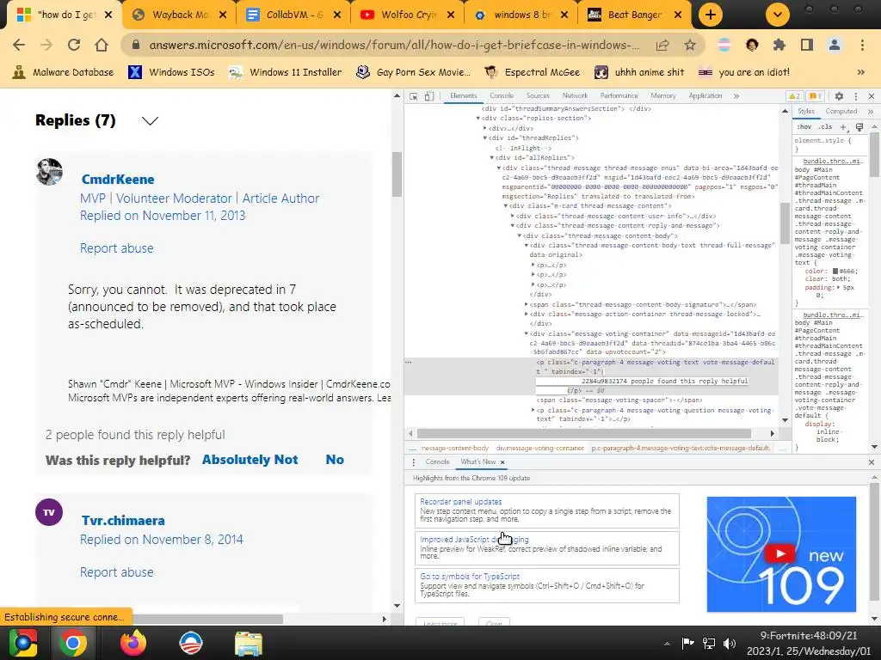Close the What's New drawer tab

502,462
